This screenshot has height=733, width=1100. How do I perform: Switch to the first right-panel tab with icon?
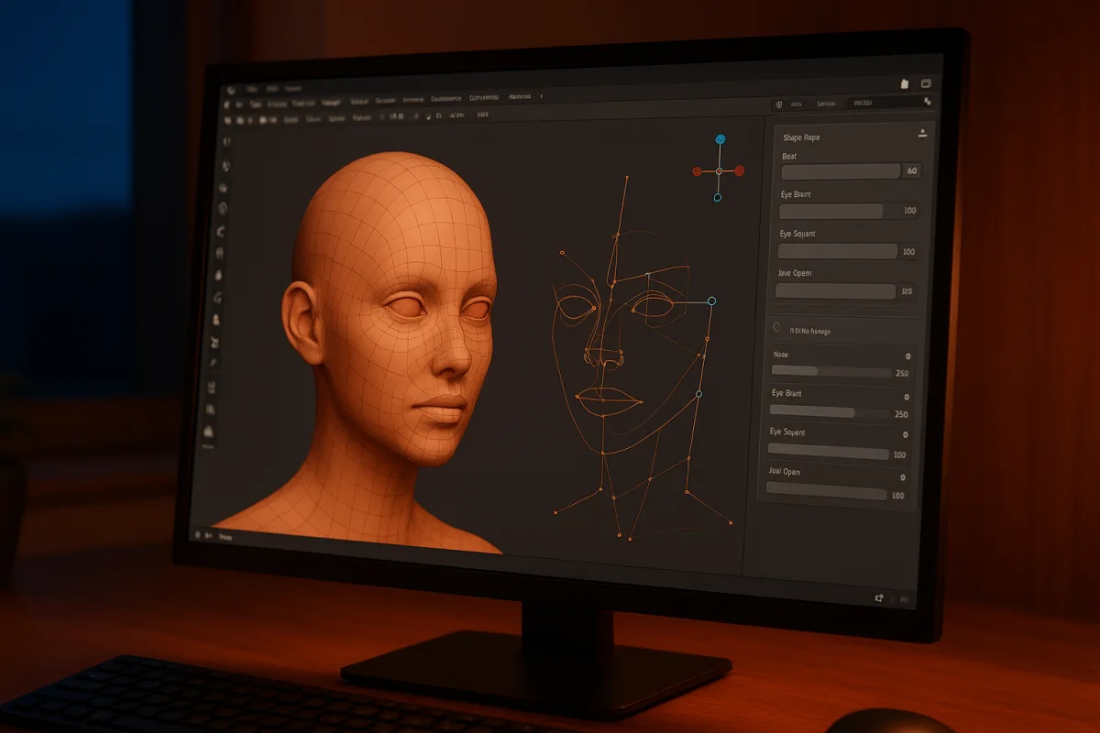[788, 104]
